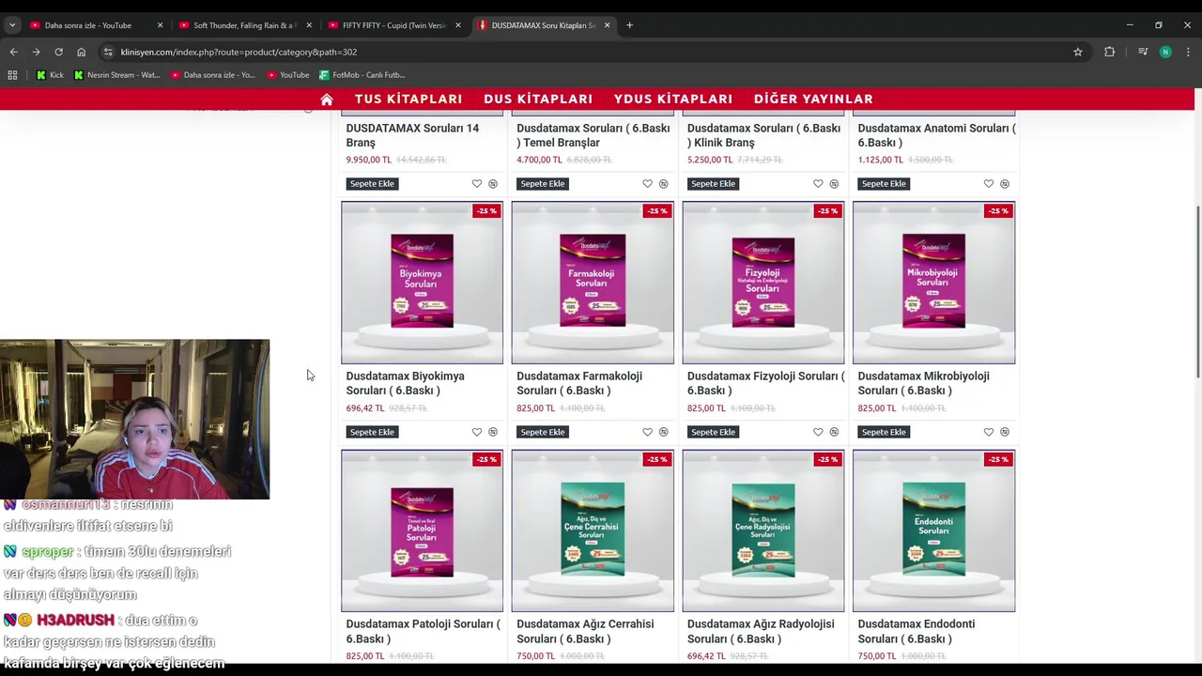Reload the page
1202x676 pixels.
click(58, 52)
